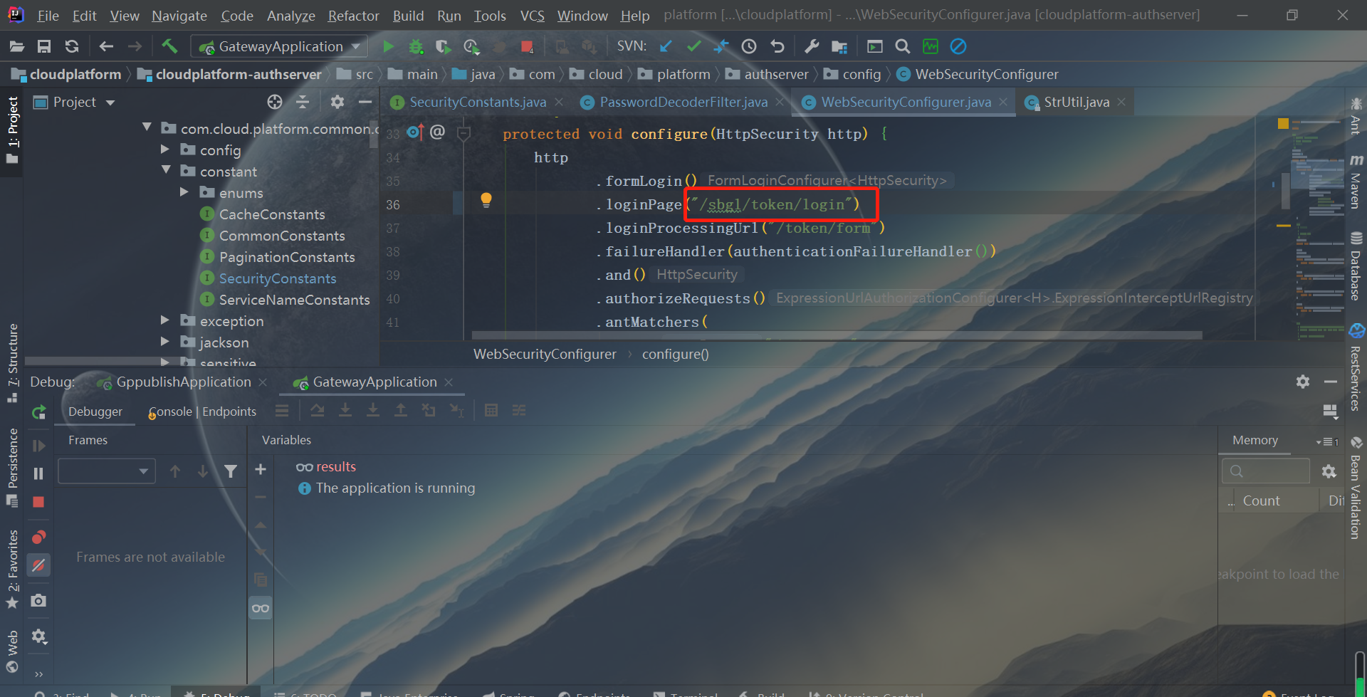
Task: Click the Open folder toolbar icon
Action: point(17,46)
